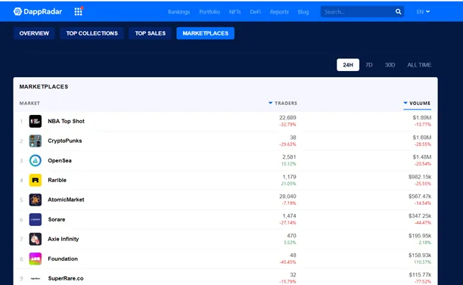
Task: Switch to the Overview tab
Action: click(34, 33)
